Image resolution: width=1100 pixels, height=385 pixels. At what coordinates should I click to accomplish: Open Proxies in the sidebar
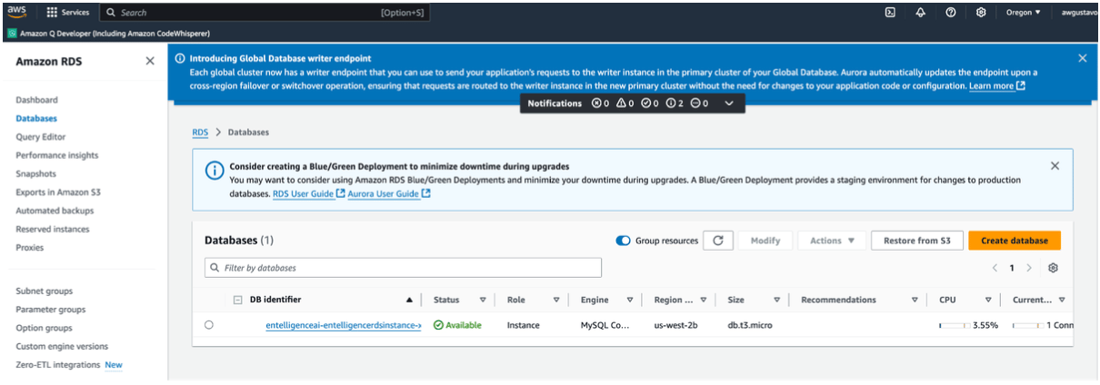point(30,248)
